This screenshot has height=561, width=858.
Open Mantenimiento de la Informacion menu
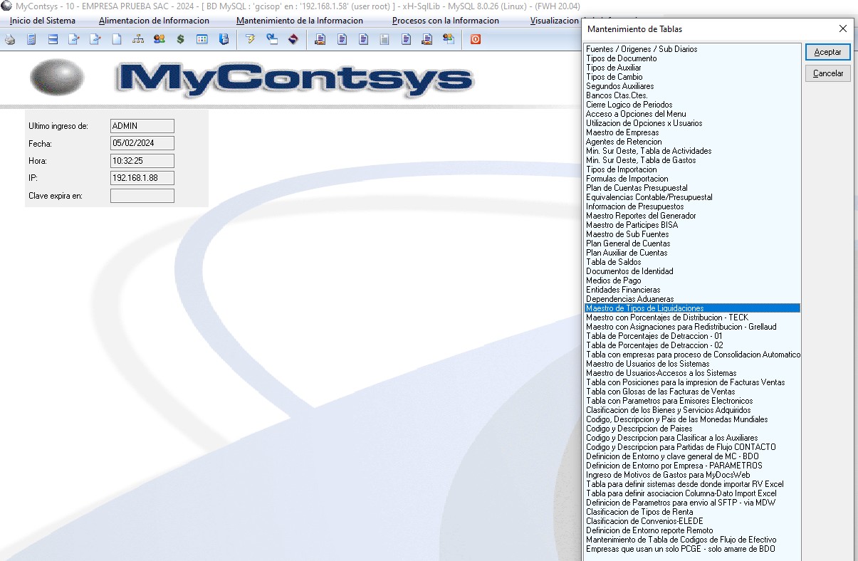tap(299, 21)
